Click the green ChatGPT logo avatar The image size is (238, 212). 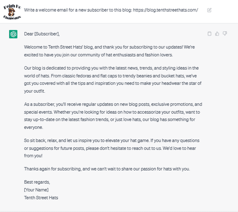pos(13,34)
